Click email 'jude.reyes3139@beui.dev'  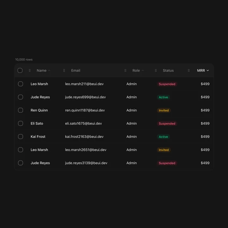pos(86,163)
